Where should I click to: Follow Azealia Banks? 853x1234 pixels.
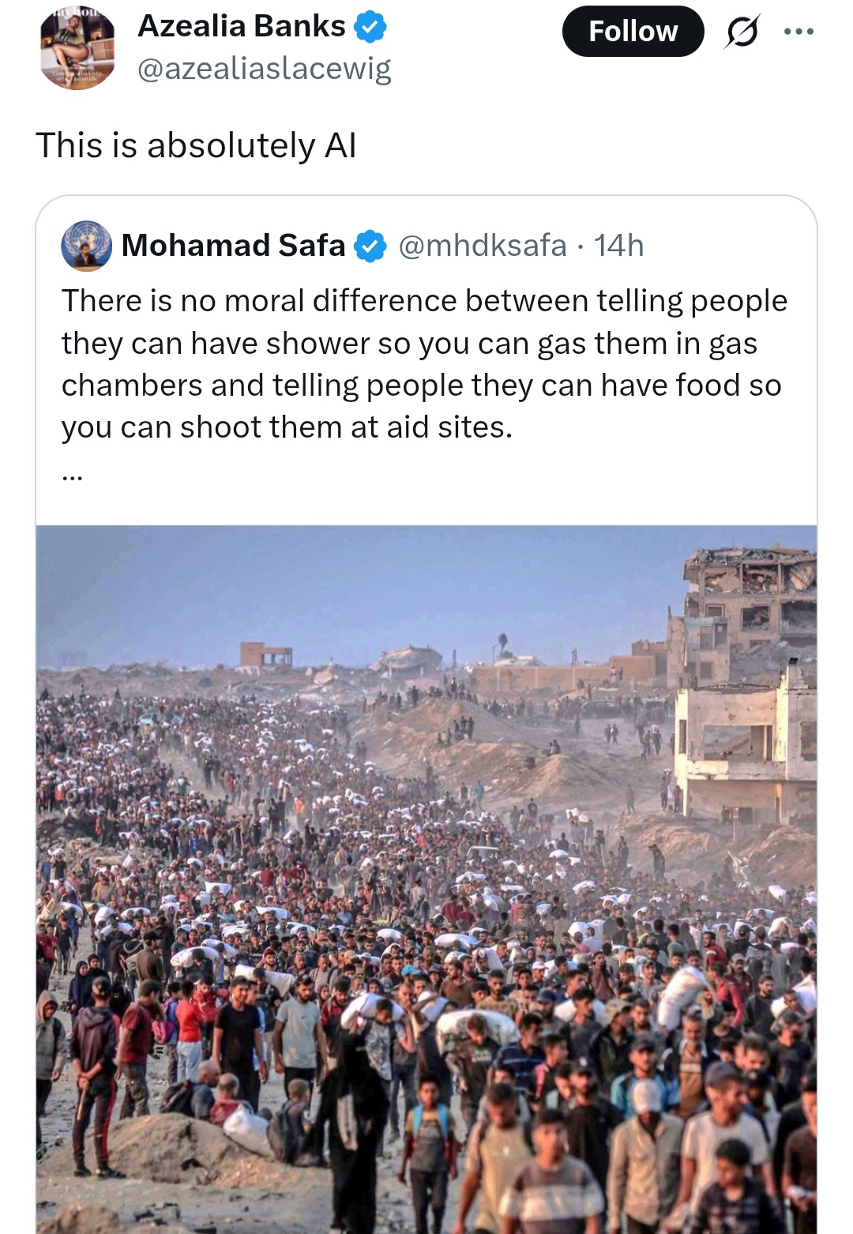pos(633,32)
